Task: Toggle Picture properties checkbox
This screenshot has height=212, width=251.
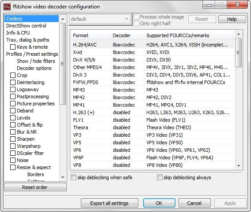Action: click(x=13, y=104)
